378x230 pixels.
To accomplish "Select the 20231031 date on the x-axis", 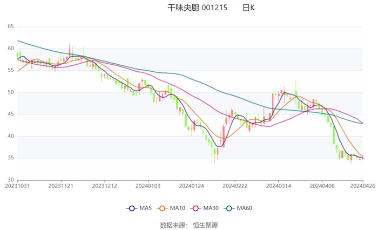I will 18,186.
